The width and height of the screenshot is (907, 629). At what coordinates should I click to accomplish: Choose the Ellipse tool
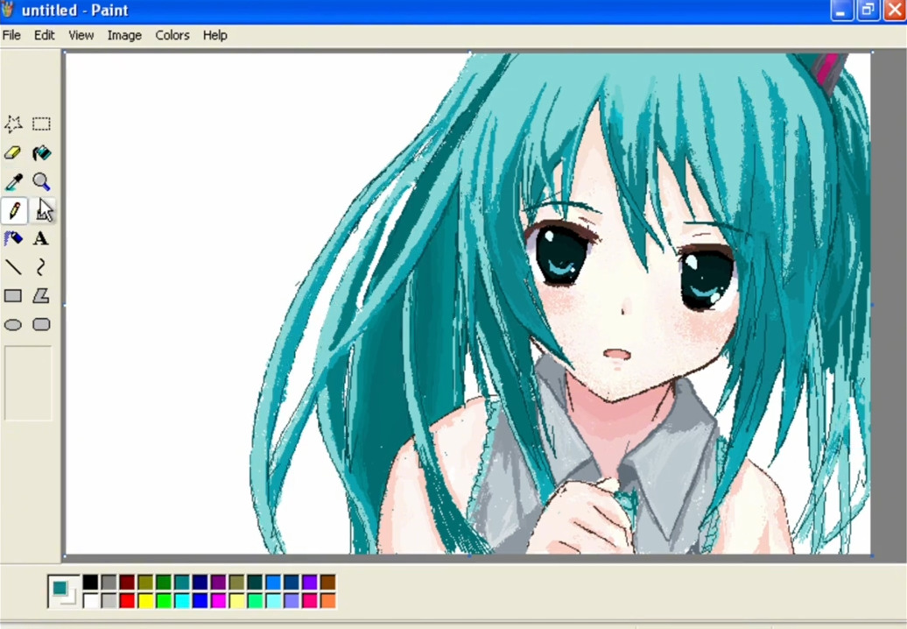tap(13, 325)
